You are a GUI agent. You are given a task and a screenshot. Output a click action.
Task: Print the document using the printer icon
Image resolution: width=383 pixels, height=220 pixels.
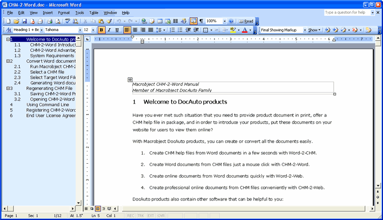[50, 21]
